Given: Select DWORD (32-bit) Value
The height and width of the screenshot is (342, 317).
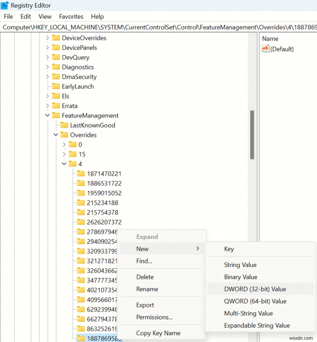Looking at the screenshot, I should coord(256,289).
